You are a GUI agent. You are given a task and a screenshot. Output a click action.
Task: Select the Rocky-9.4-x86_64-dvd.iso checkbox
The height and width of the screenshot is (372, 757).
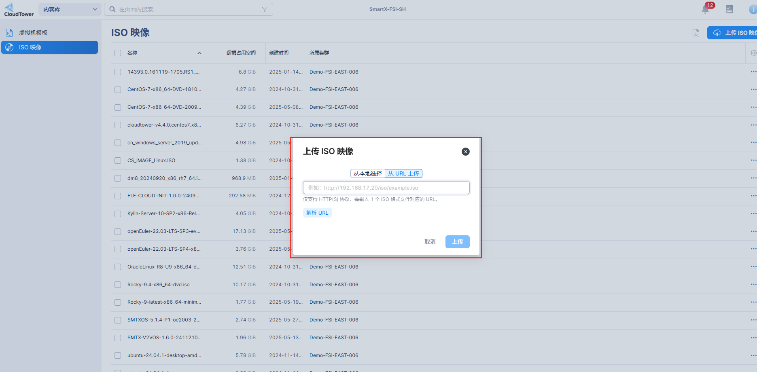pyautogui.click(x=118, y=285)
